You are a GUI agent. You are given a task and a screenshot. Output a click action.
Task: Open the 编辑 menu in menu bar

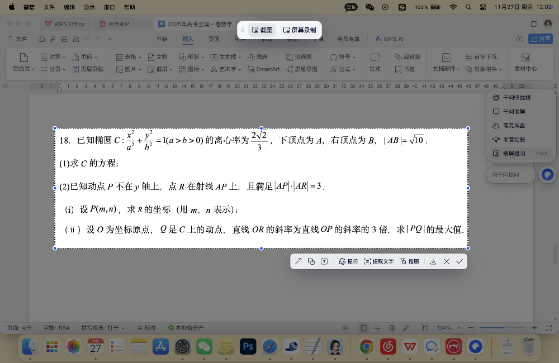[x=69, y=7]
